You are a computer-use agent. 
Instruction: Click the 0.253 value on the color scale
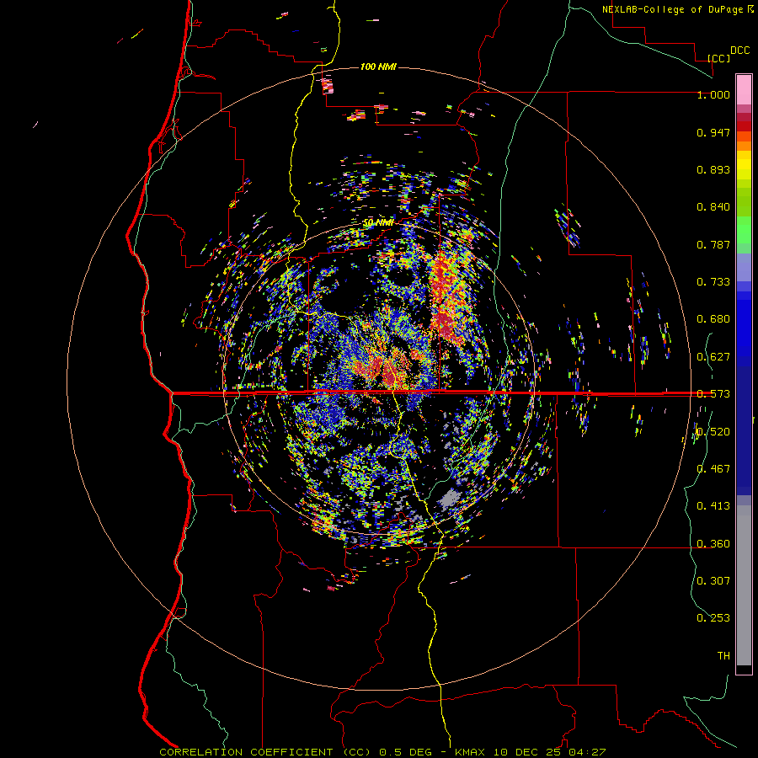(713, 618)
